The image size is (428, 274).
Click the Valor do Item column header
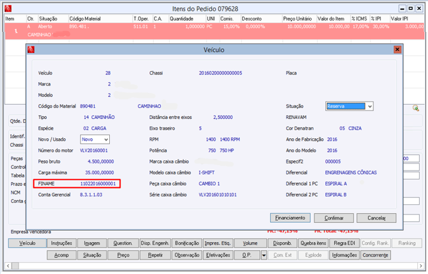333,19
